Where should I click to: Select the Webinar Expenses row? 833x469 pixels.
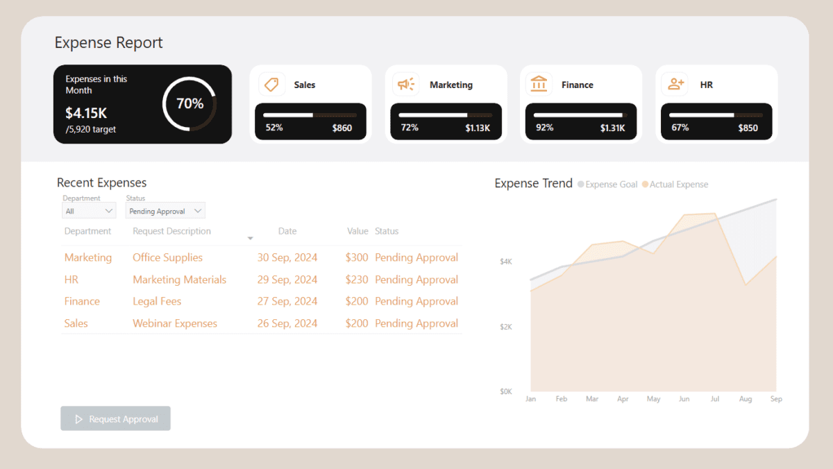pyautogui.click(x=175, y=323)
